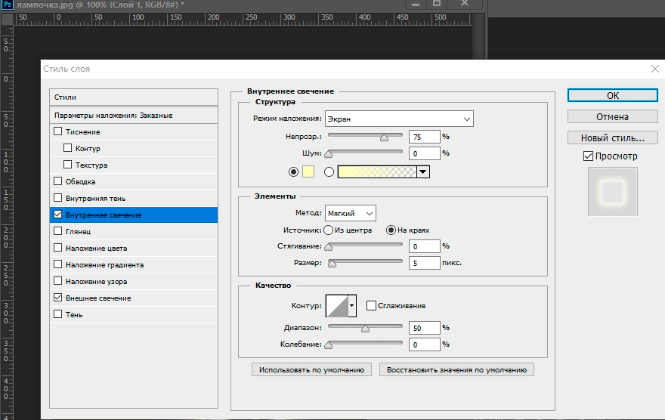665x420 pixels.
Task: Click the pale yellow glow color swatch
Action: coord(308,172)
